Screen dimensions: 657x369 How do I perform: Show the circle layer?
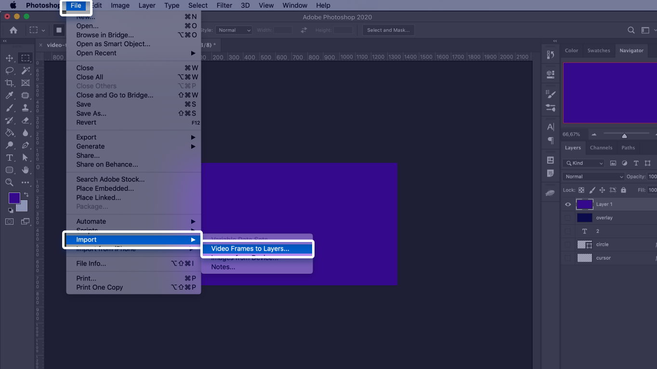click(568, 244)
